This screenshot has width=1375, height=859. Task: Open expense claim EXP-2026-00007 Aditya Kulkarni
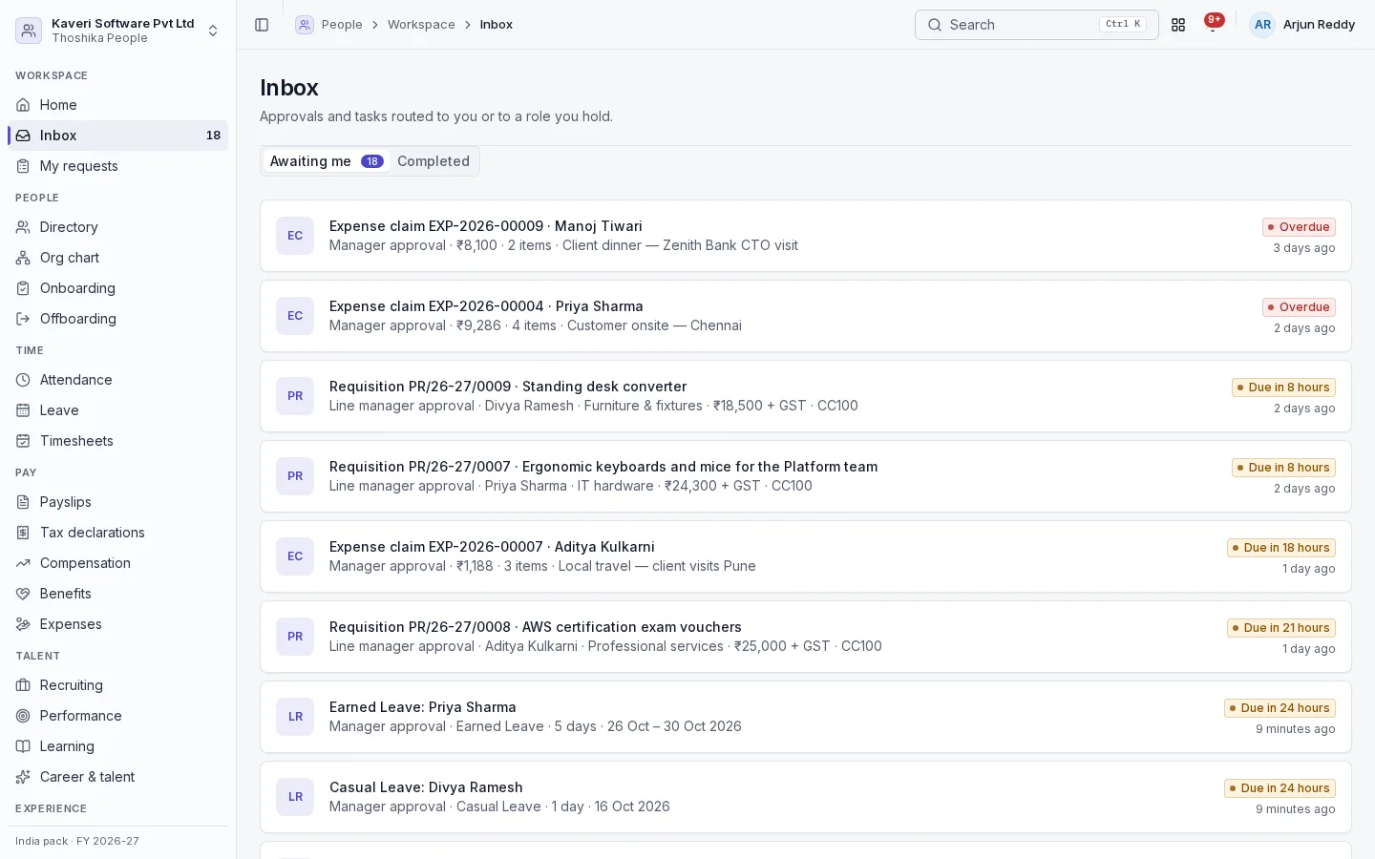coord(806,556)
